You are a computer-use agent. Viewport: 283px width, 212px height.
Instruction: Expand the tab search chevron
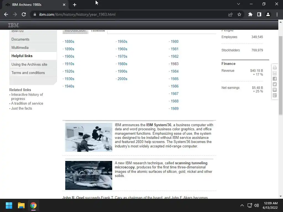(239, 4)
